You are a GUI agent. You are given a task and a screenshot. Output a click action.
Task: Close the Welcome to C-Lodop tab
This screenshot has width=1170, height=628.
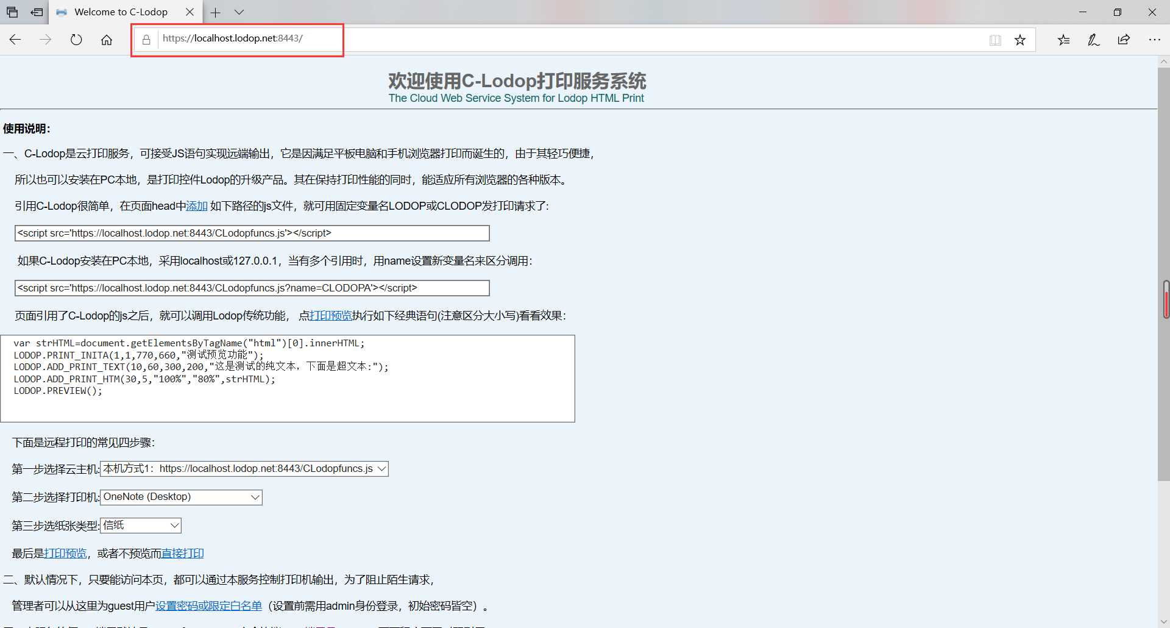click(190, 12)
